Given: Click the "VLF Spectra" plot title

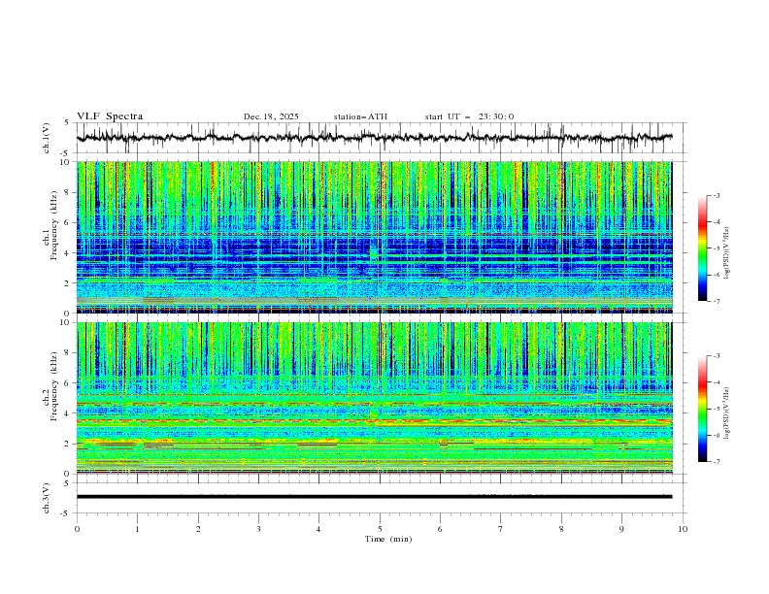Looking at the screenshot, I should pos(110,116).
